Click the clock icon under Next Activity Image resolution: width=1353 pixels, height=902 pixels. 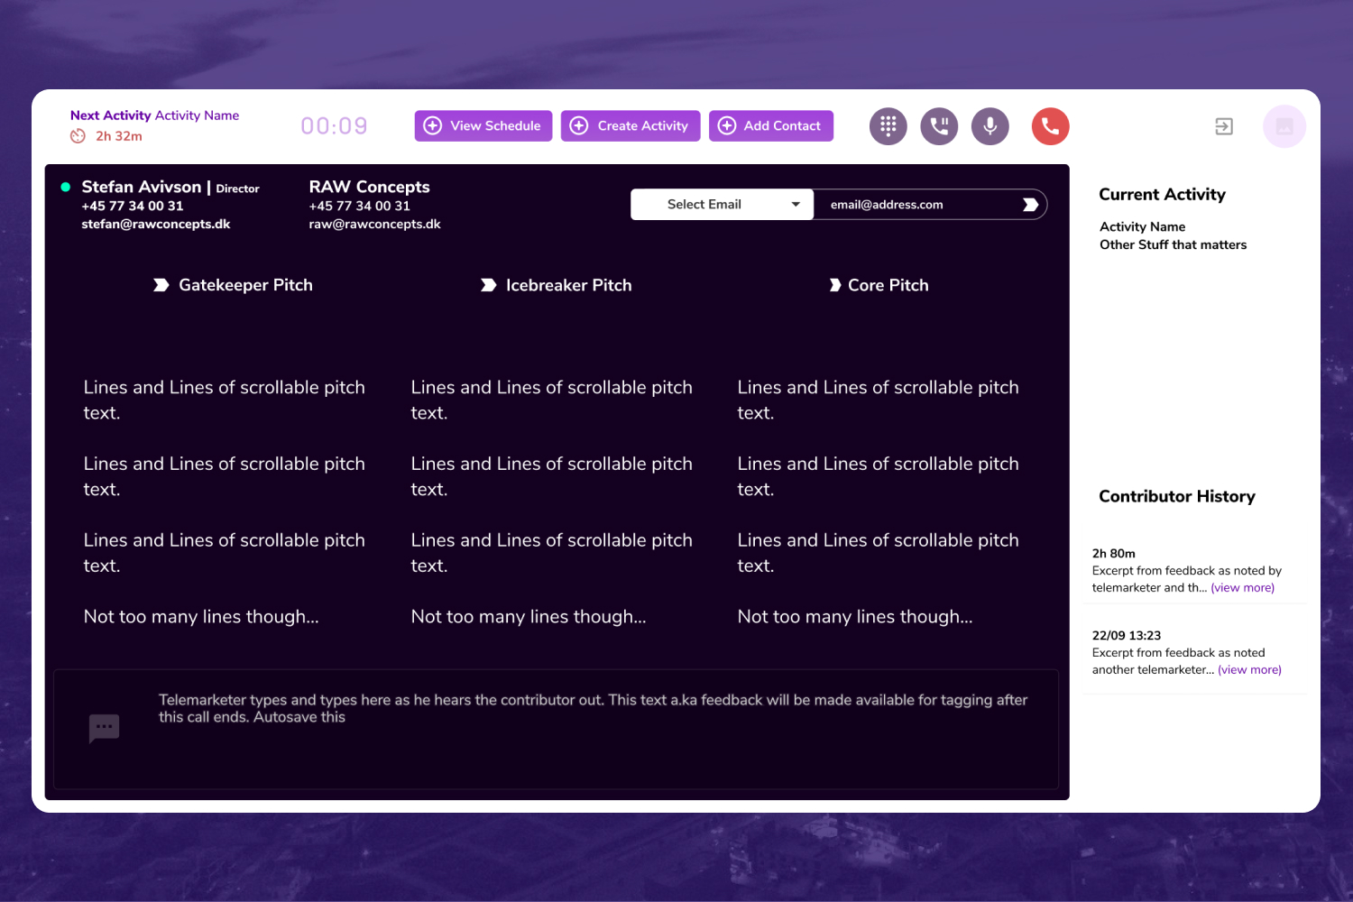[78, 136]
